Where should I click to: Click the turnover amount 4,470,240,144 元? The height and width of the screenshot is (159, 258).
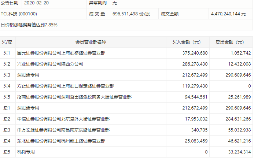[x=228, y=14]
